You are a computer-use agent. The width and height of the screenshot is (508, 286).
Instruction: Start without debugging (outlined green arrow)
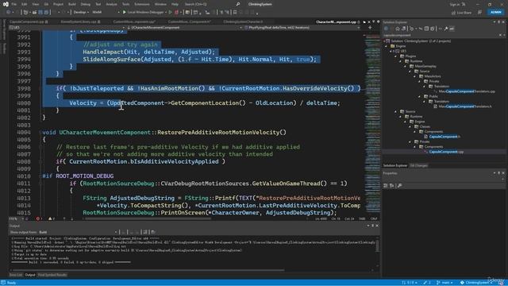170,13
